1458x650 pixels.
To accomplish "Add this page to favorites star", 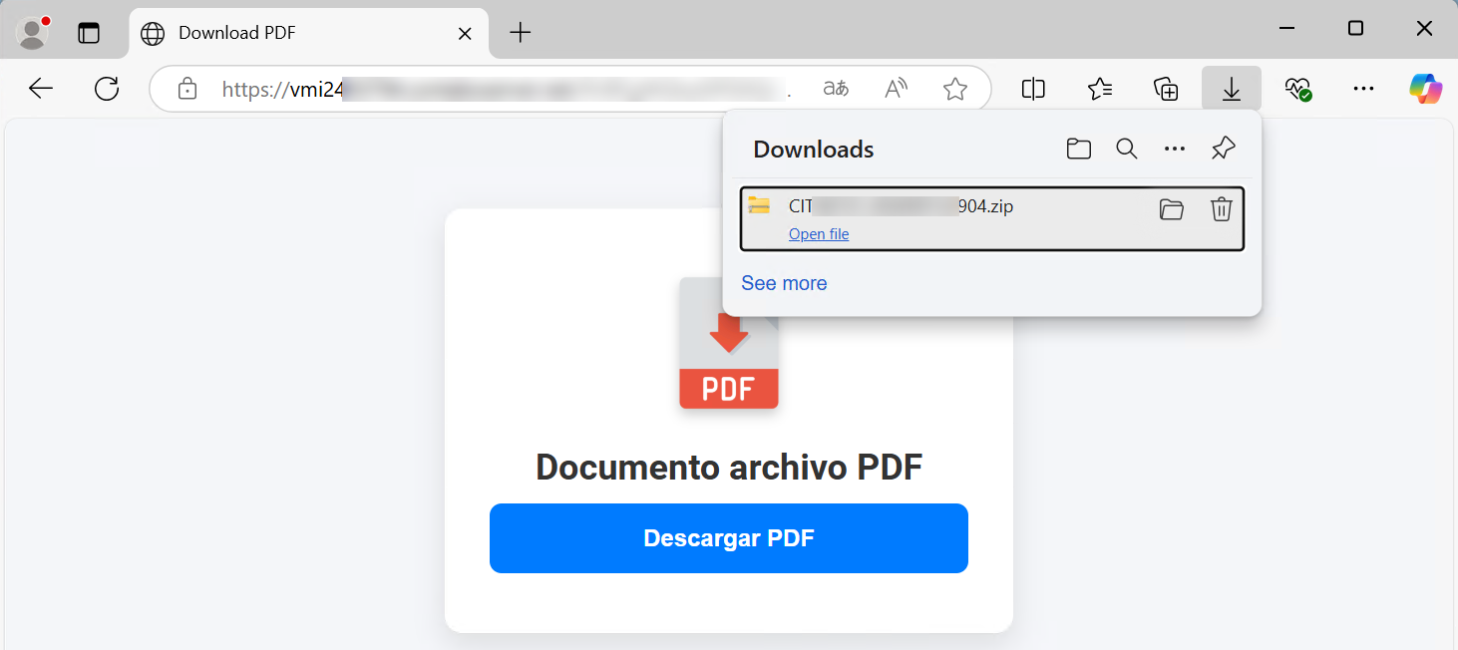I will click(x=954, y=90).
